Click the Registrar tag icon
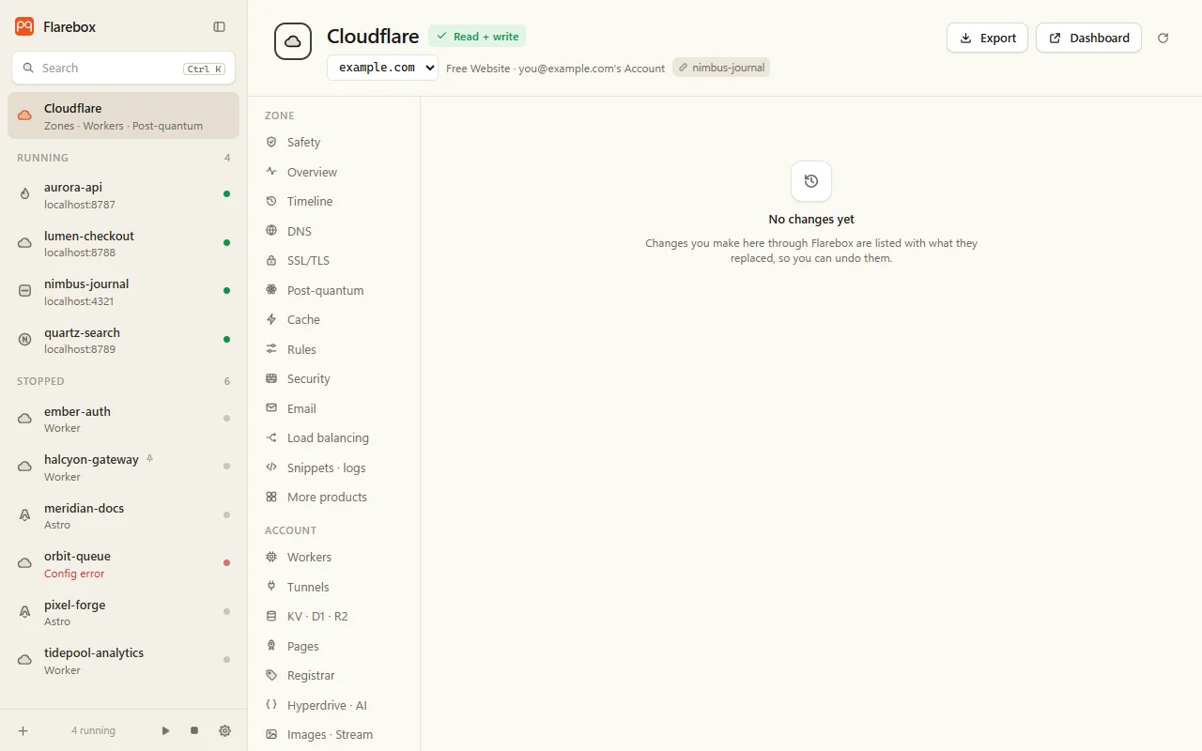This screenshot has height=751, width=1202. pos(271,675)
